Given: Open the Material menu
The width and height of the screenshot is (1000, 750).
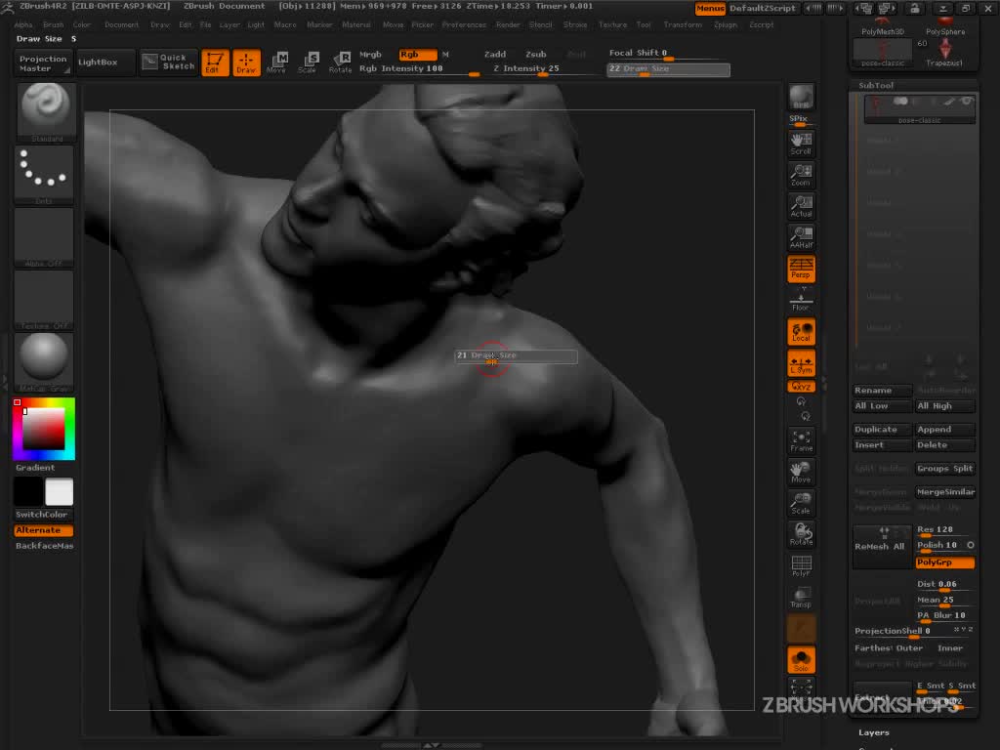Looking at the screenshot, I should pos(356,24).
